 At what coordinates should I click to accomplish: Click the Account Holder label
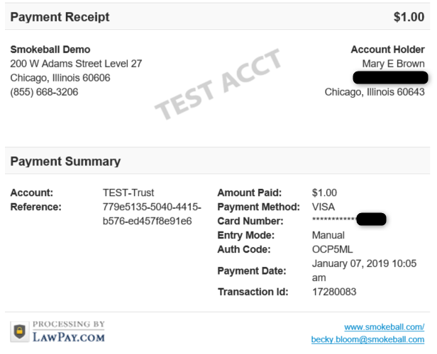coord(387,50)
